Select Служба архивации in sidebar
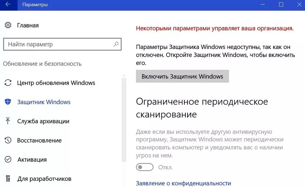305x187 pixels. (x=43, y=121)
